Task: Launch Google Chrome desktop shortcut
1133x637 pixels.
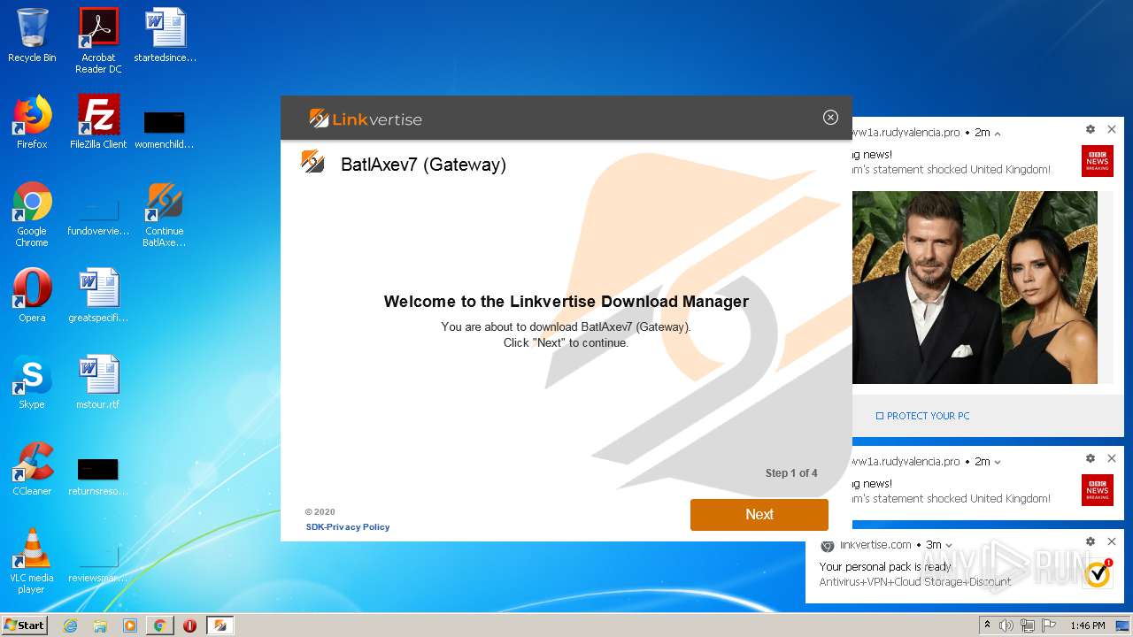Action: point(32,214)
